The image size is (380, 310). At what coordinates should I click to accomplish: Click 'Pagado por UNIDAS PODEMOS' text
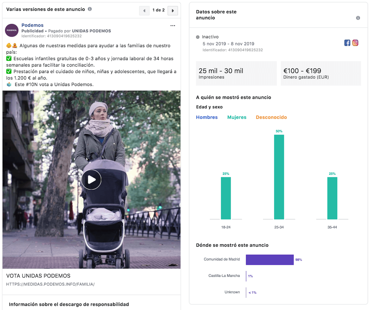[x=79, y=31]
